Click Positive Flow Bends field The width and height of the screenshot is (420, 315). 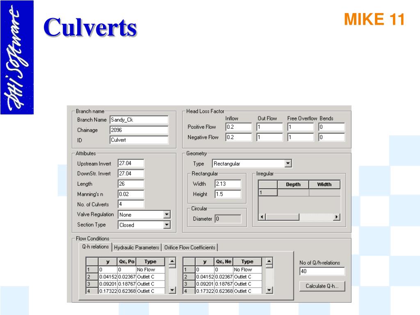tap(331, 127)
